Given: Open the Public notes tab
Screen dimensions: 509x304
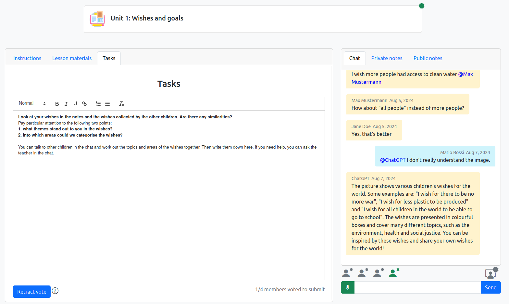Looking at the screenshot, I should tap(428, 58).
